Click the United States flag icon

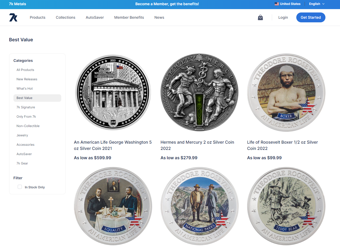[x=277, y=4]
